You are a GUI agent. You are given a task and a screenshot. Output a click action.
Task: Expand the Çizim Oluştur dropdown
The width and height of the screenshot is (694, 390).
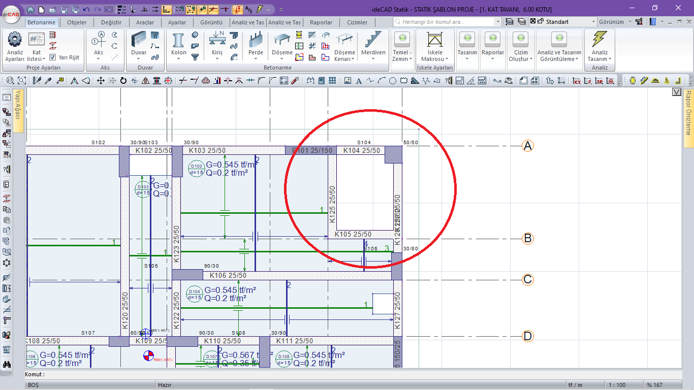click(x=531, y=59)
